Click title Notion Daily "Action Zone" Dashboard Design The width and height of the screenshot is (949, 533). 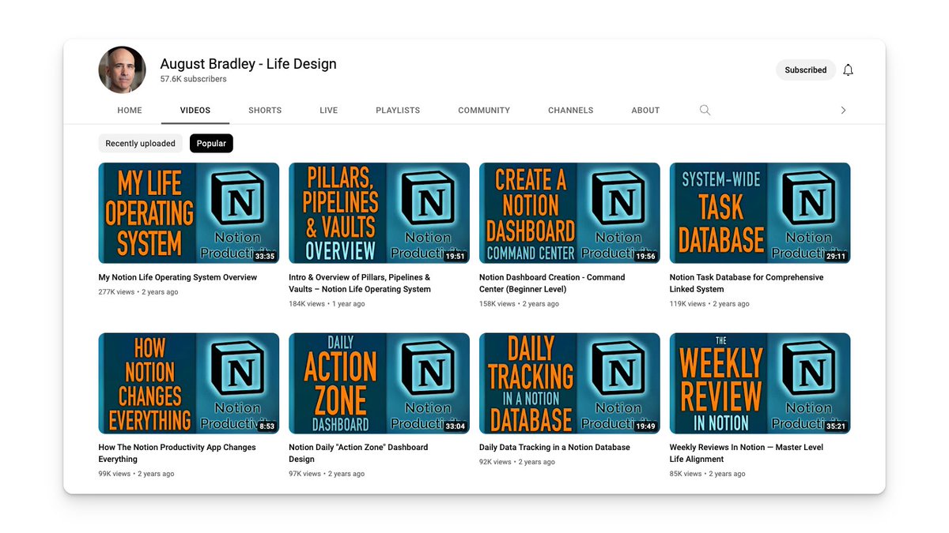(x=358, y=453)
